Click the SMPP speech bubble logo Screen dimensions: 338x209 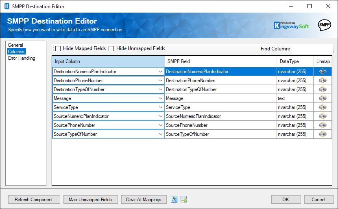[x=325, y=25]
